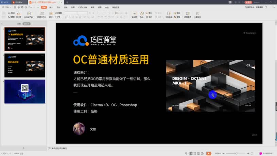The width and height of the screenshot is (277, 156).
Task: Click the New Slide icon
Action: 42,14
